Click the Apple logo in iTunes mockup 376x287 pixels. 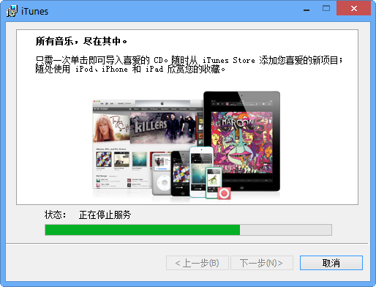162,103
